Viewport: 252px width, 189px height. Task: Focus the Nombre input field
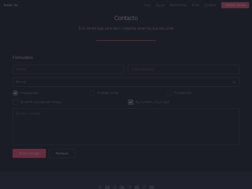(x=68, y=69)
